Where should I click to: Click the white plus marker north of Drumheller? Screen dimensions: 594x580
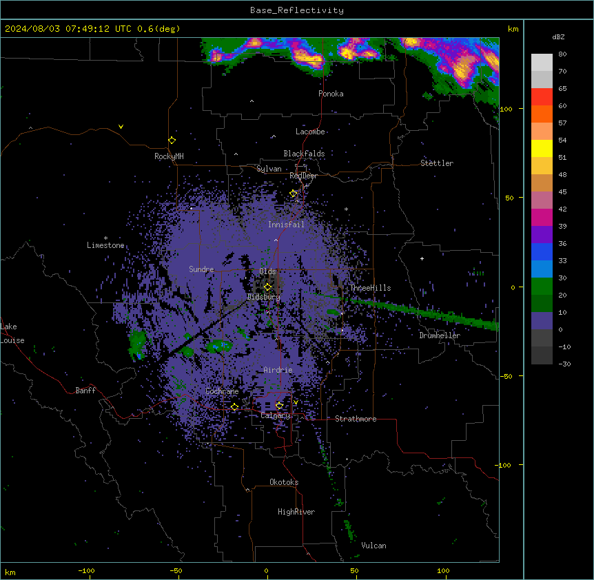pyautogui.click(x=422, y=258)
